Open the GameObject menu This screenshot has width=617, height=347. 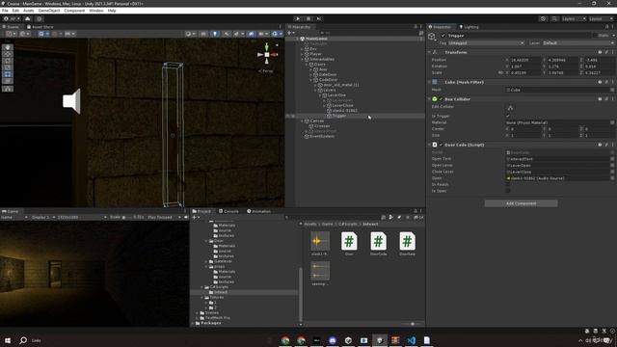click(49, 11)
